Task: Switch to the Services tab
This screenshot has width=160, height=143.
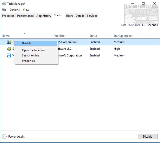Action: pos(92,16)
